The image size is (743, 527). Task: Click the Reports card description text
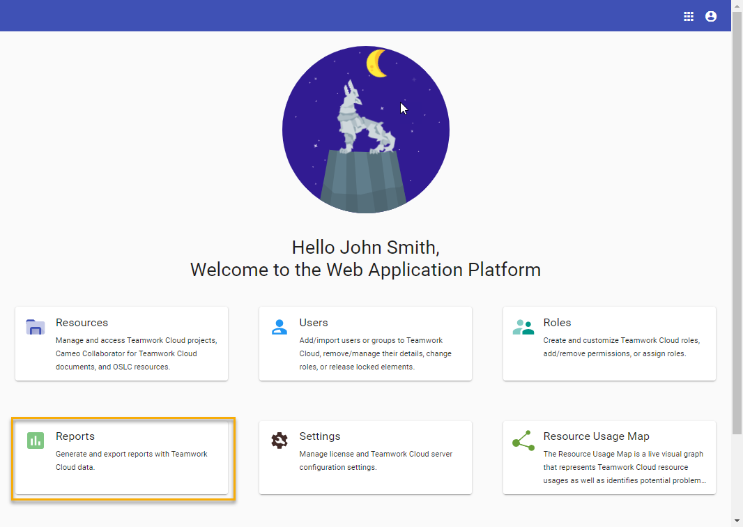pyautogui.click(x=131, y=461)
